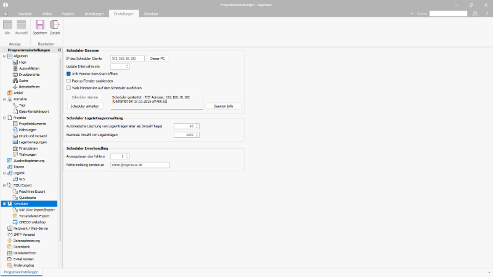Open Währungen currency icon
This screenshot has width=493, height=277.
click(x=15, y=155)
